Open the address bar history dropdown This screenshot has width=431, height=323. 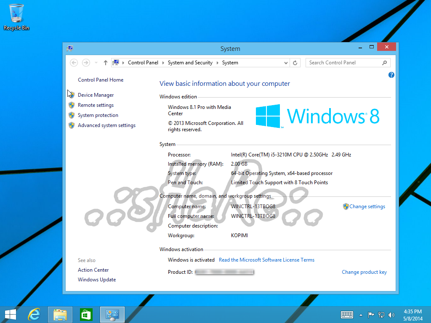click(286, 63)
